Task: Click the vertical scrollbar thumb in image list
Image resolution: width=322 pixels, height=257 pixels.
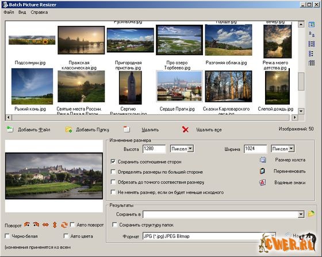Action: [301, 81]
